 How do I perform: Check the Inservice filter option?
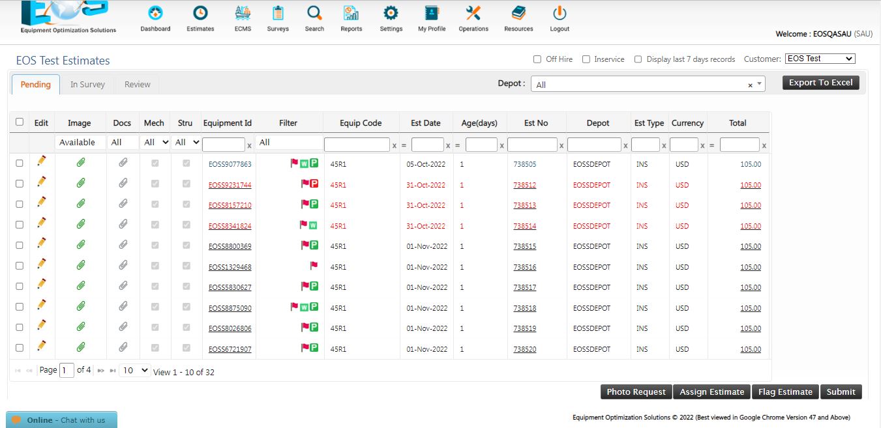pyautogui.click(x=586, y=59)
